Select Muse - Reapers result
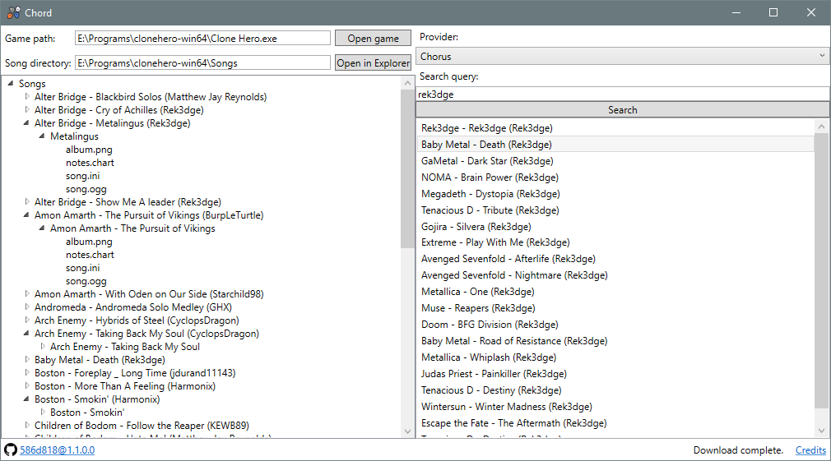The image size is (831, 461). pyautogui.click(x=615, y=308)
